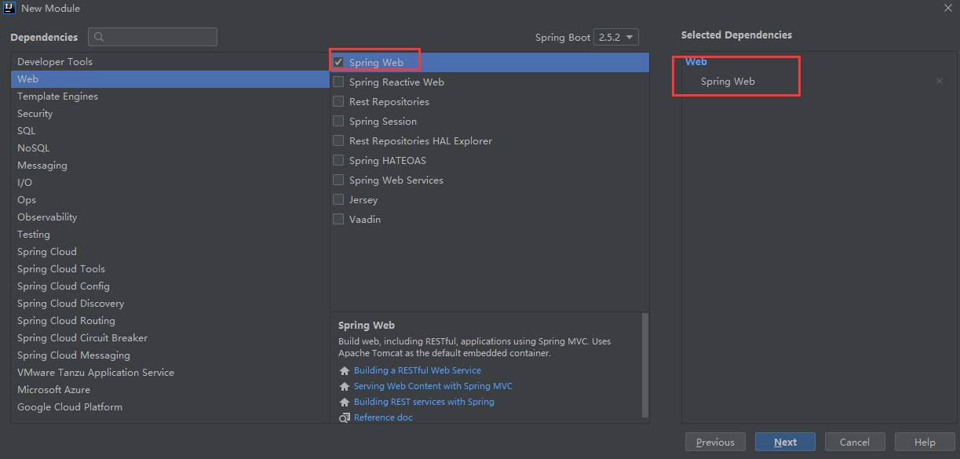Choose VMware Tanzu Application Service category
Screen dimensions: 960x459
(x=170, y=373)
